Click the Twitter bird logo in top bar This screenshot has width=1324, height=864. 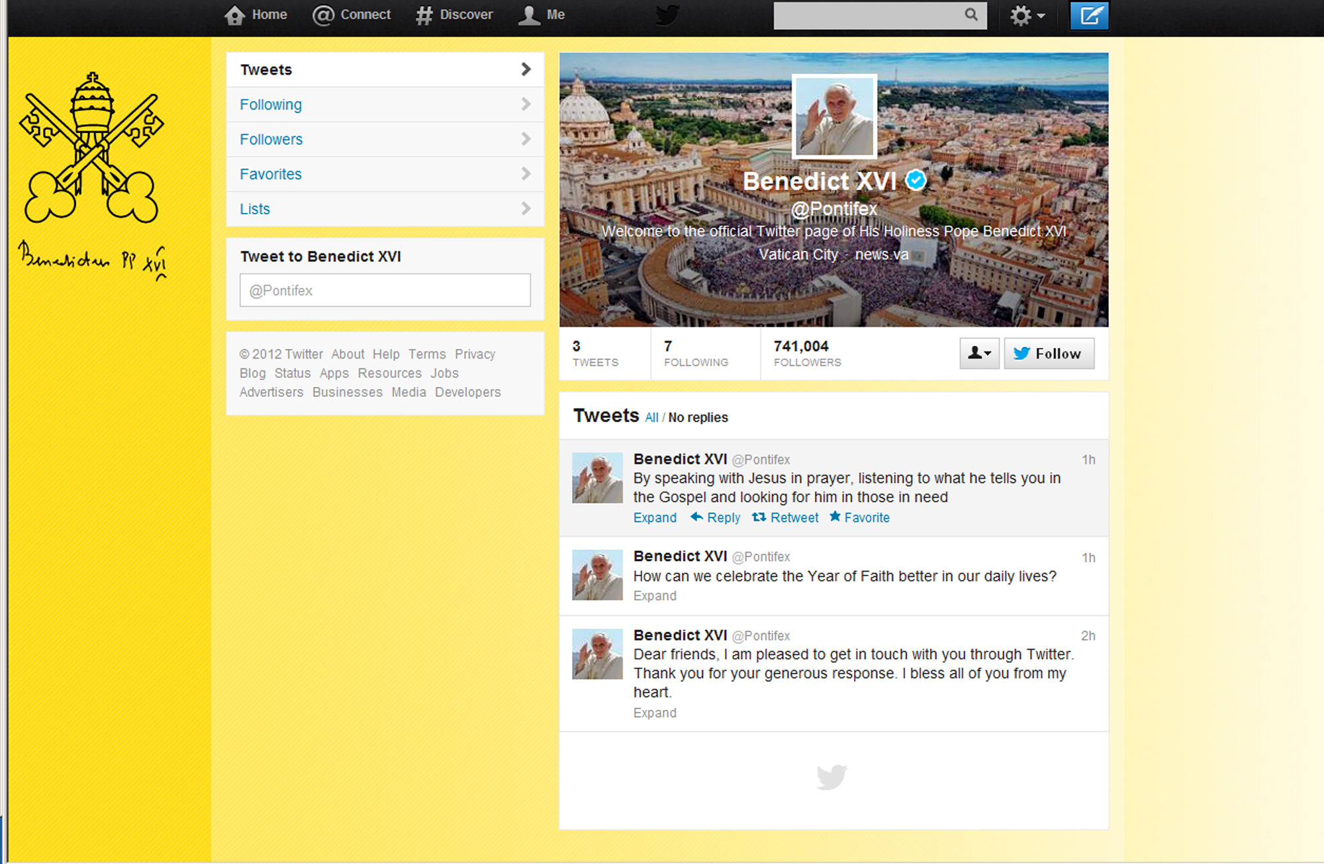click(667, 15)
